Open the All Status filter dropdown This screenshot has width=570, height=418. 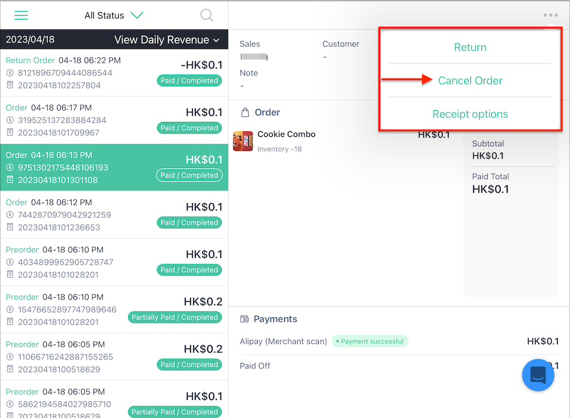[114, 15]
